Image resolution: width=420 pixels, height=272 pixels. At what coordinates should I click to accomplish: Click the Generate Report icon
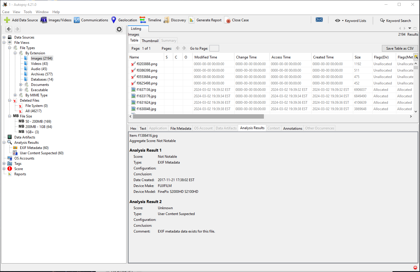click(x=192, y=20)
